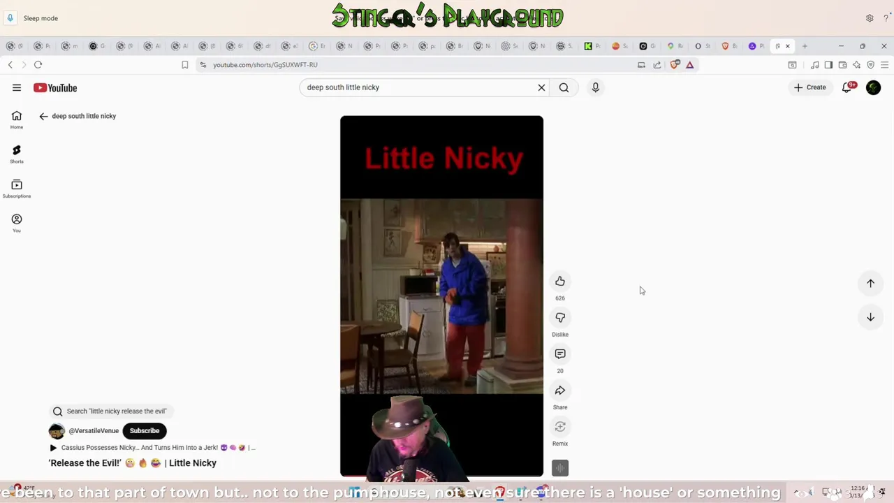Toggle the microphone Sleep mode
The width and height of the screenshot is (894, 503).
(10, 18)
